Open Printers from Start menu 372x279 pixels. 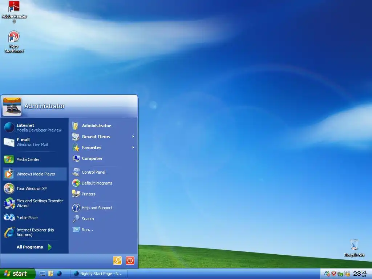point(104,194)
